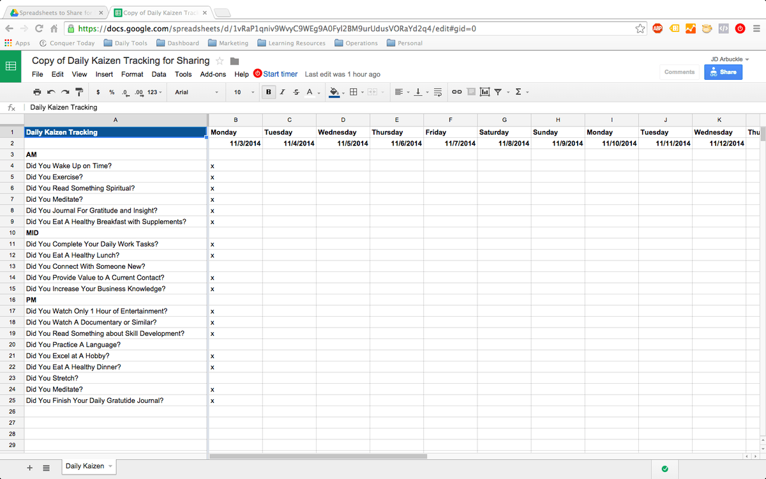Viewport: 766px width, 479px height.
Task: Format selection as currency
Action: [x=98, y=92]
